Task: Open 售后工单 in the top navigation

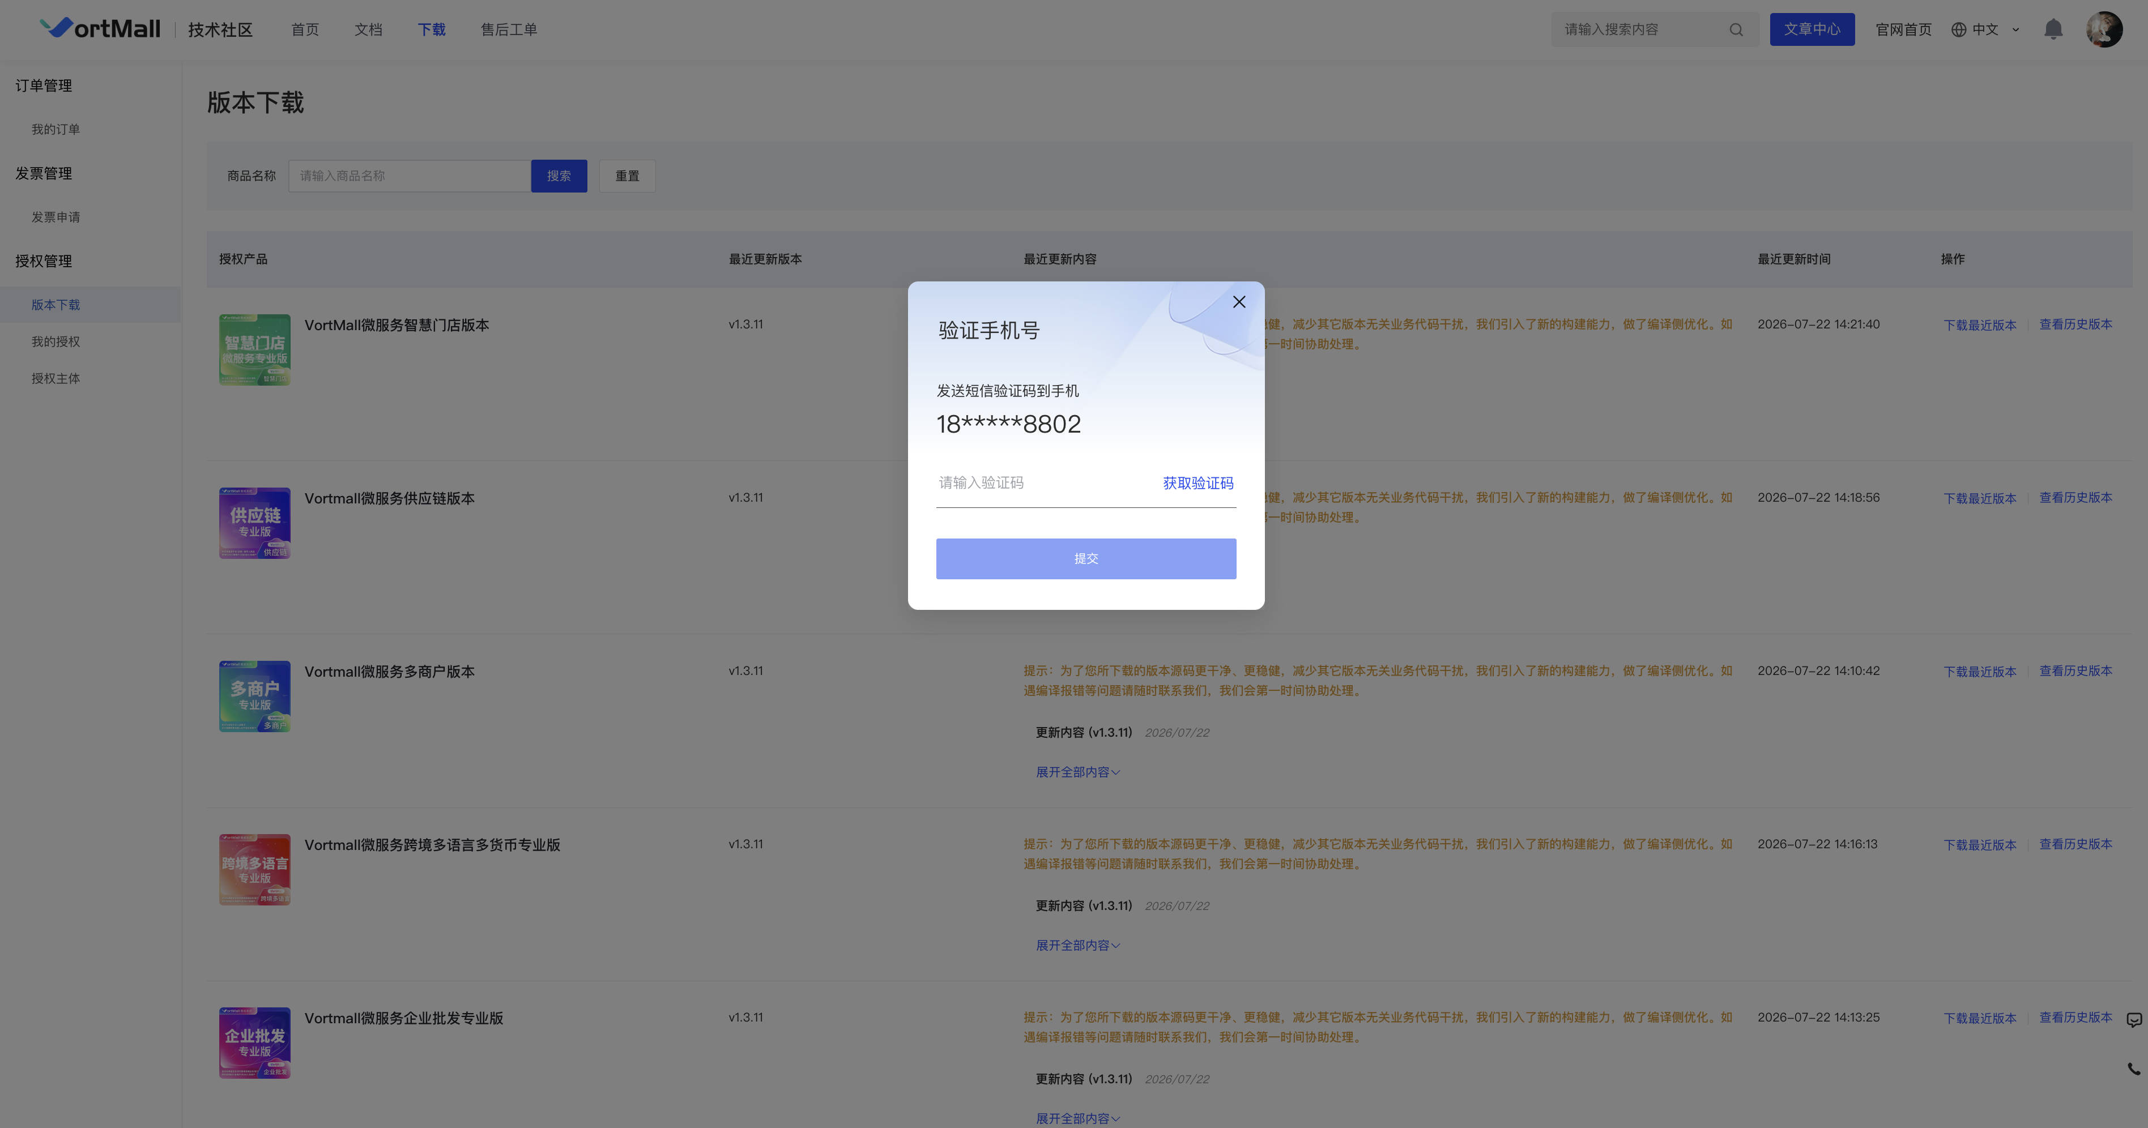Action: tap(509, 29)
